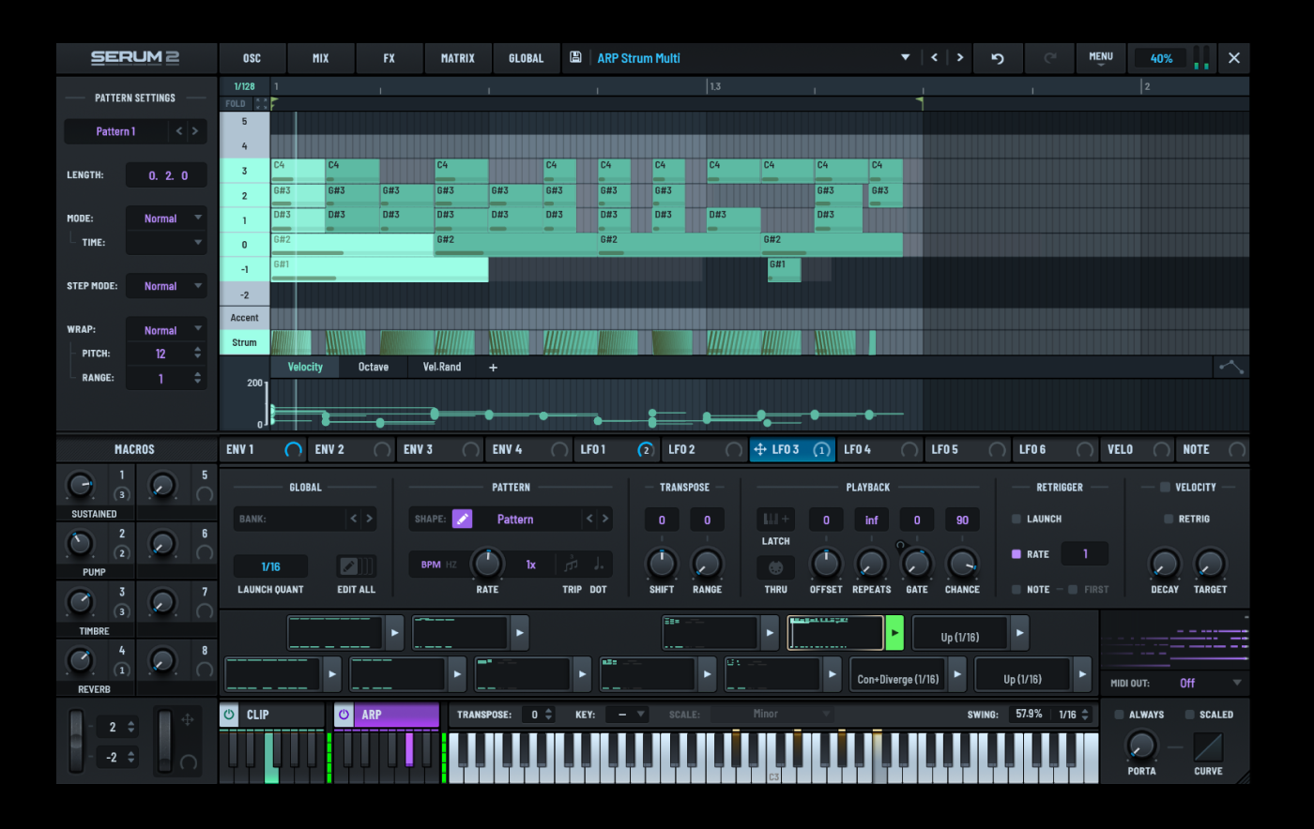Image resolution: width=1314 pixels, height=829 pixels.
Task: Open the Time dropdown
Action: tap(166, 243)
